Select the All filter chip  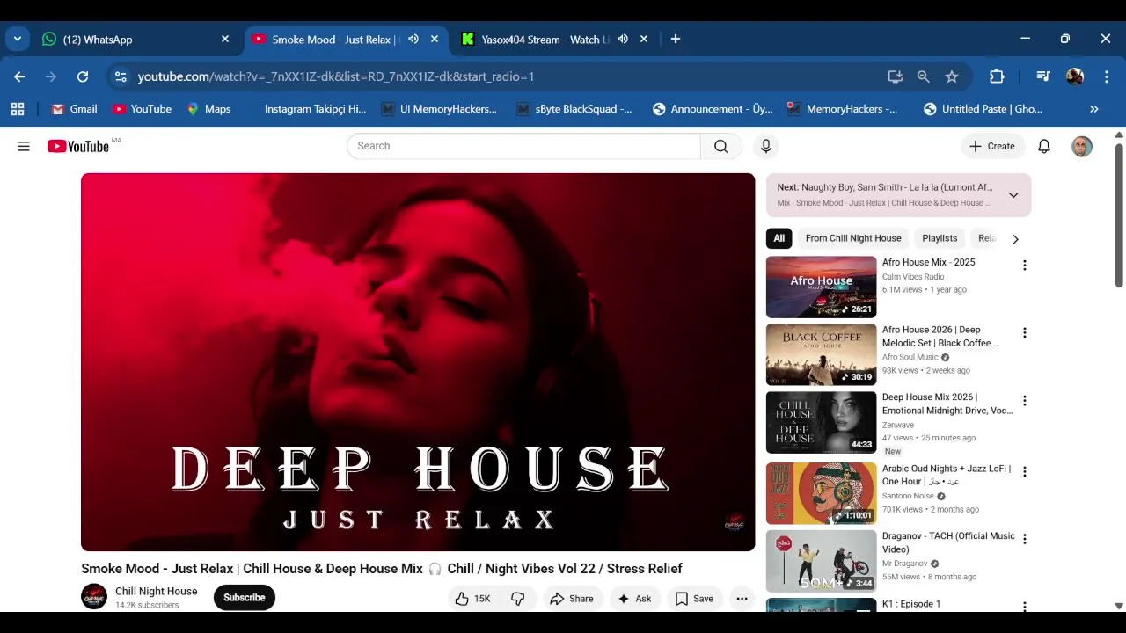tap(779, 238)
